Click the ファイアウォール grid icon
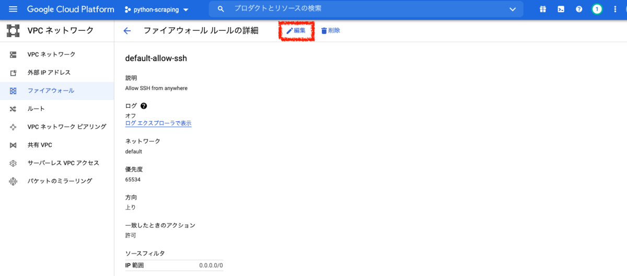 [13, 90]
